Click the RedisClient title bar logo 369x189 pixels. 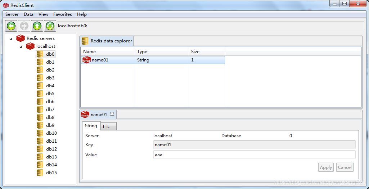click(6, 5)
